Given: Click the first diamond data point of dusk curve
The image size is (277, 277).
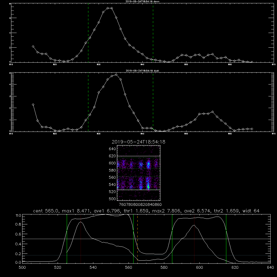Looking at the screenshot, I should click(x=33, y=105).
